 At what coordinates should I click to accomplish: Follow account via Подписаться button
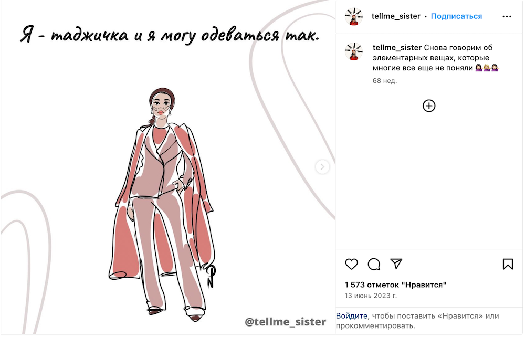(456, 16)
